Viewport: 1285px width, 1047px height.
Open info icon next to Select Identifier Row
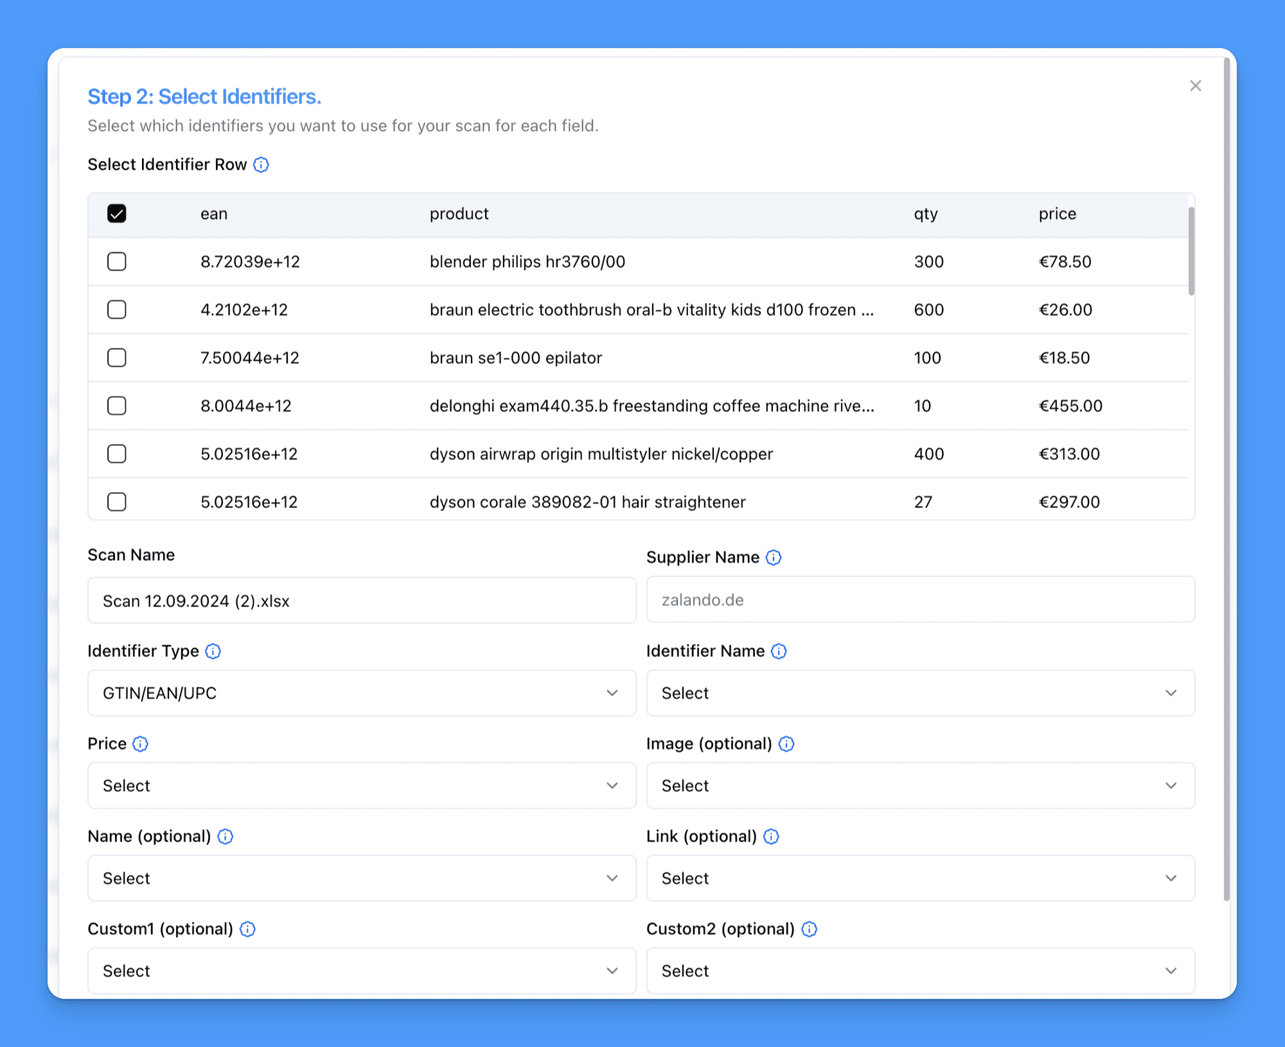(x=261, y=165)
